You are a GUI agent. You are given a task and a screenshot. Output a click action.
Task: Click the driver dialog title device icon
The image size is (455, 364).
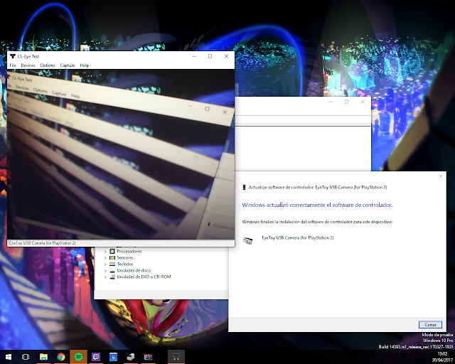[x=244, y=188]
